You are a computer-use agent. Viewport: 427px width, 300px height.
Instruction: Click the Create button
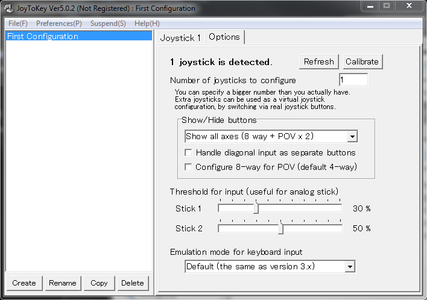point(24,283)
